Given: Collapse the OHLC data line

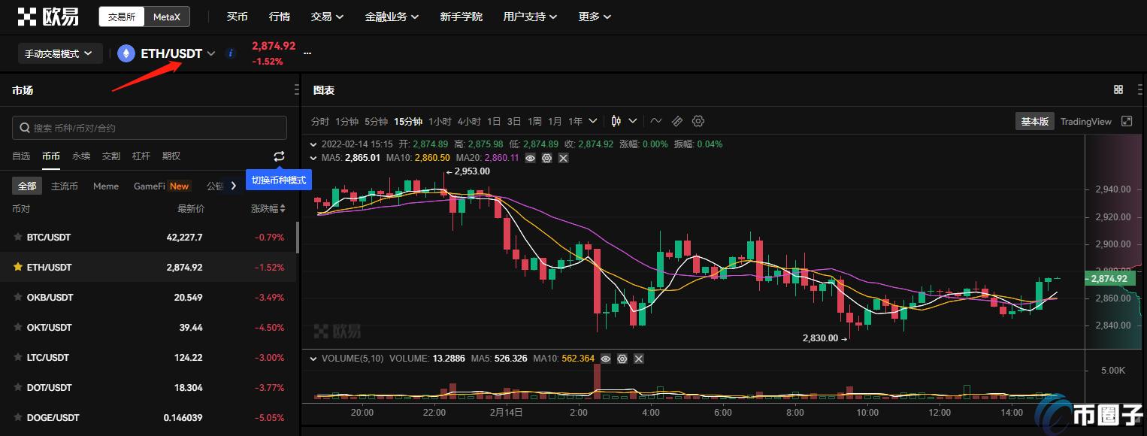Looking at the screenshot, I should pyautogui.click(x=314, y=144).
